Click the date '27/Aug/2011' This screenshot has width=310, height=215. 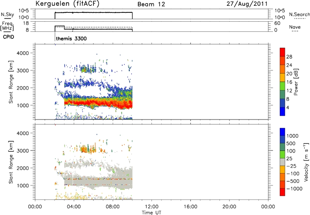(x=247, y=4)
